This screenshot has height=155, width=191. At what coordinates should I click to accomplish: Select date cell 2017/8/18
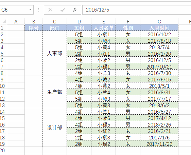159,41
